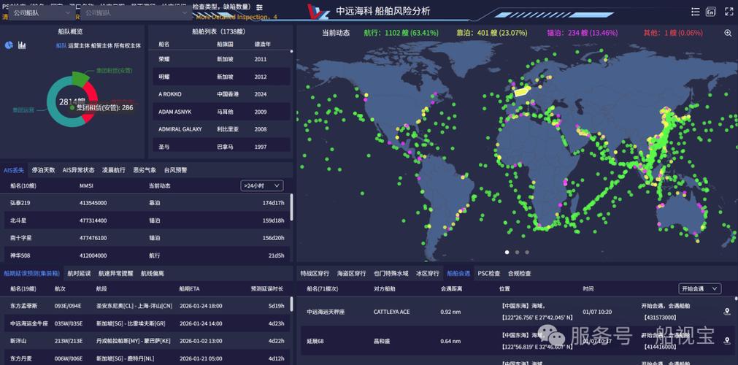Click the COSCO logo in the header

point(318,11)
